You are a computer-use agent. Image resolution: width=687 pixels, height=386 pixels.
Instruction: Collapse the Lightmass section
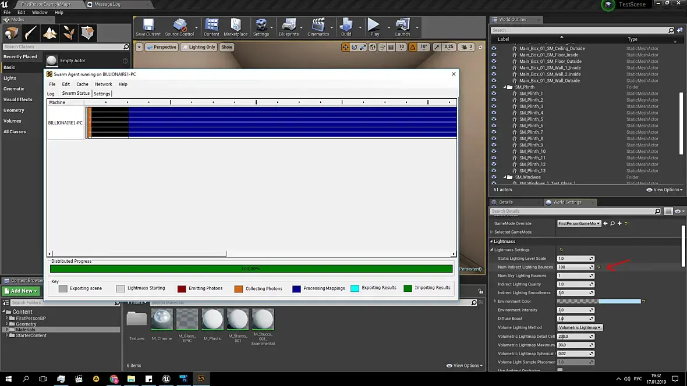[x=491, y=241]
